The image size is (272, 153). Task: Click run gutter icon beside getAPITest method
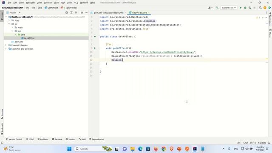tap(95, 48)
